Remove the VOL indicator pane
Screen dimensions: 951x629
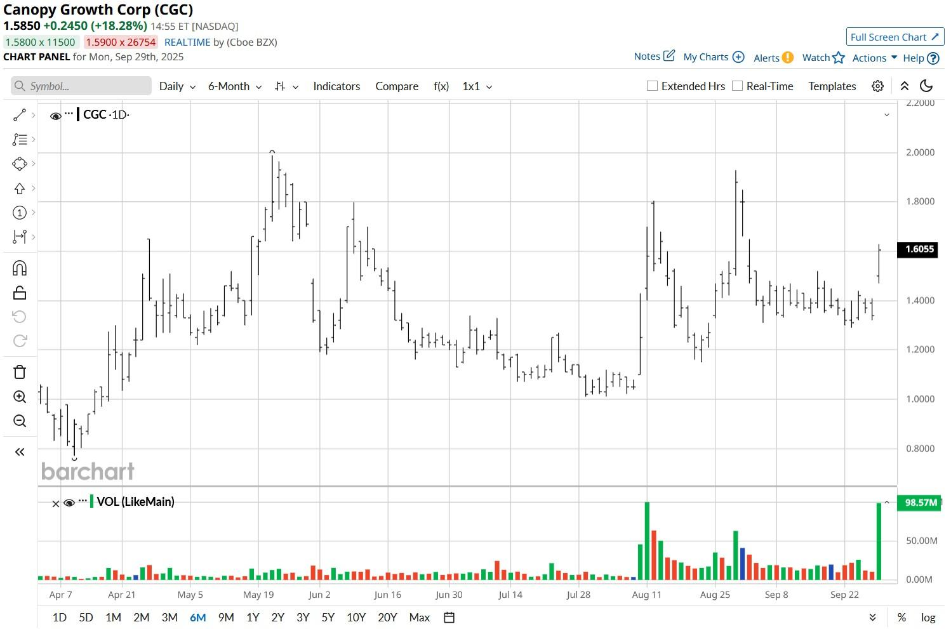55,503
